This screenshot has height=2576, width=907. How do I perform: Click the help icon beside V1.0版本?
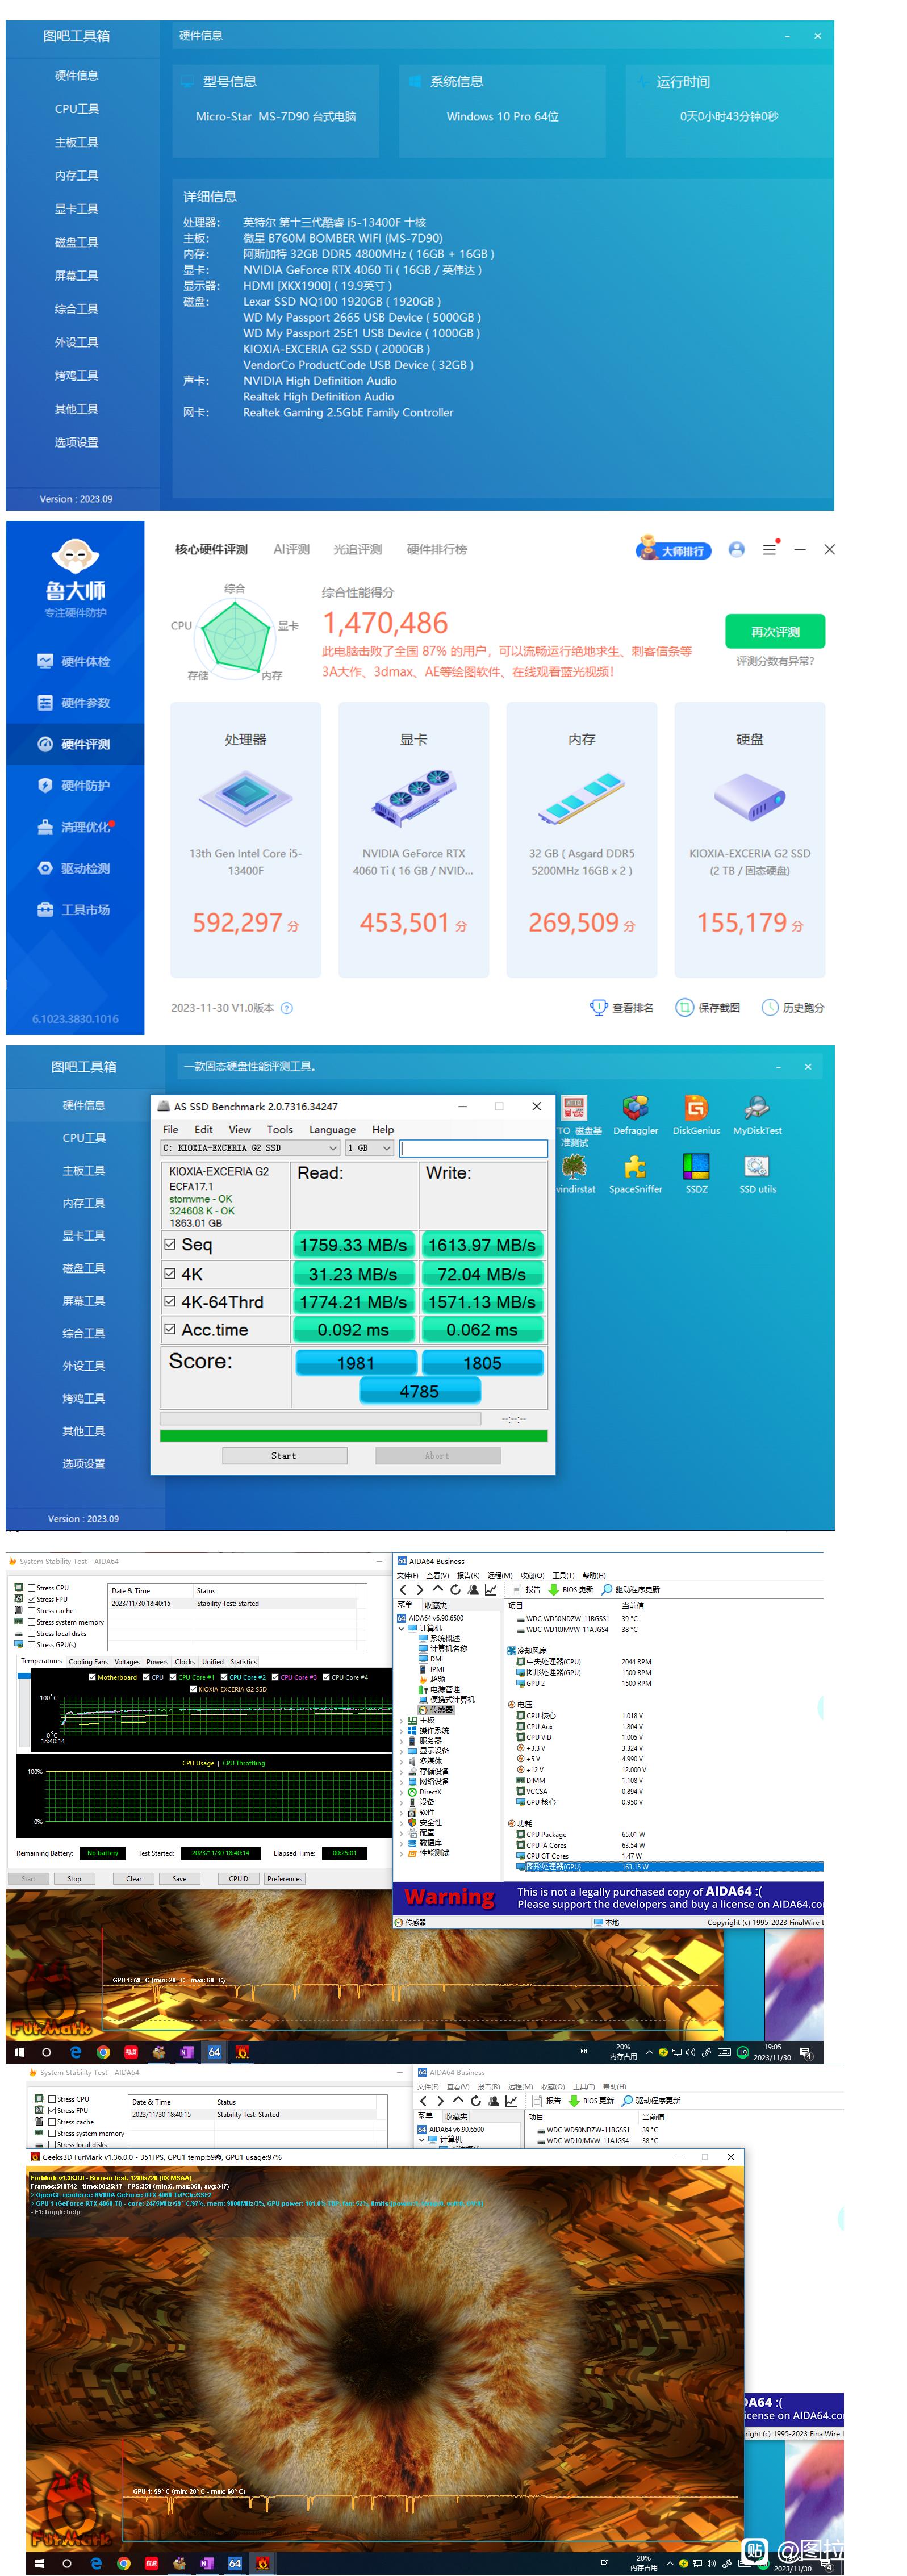pos(287,1008)
